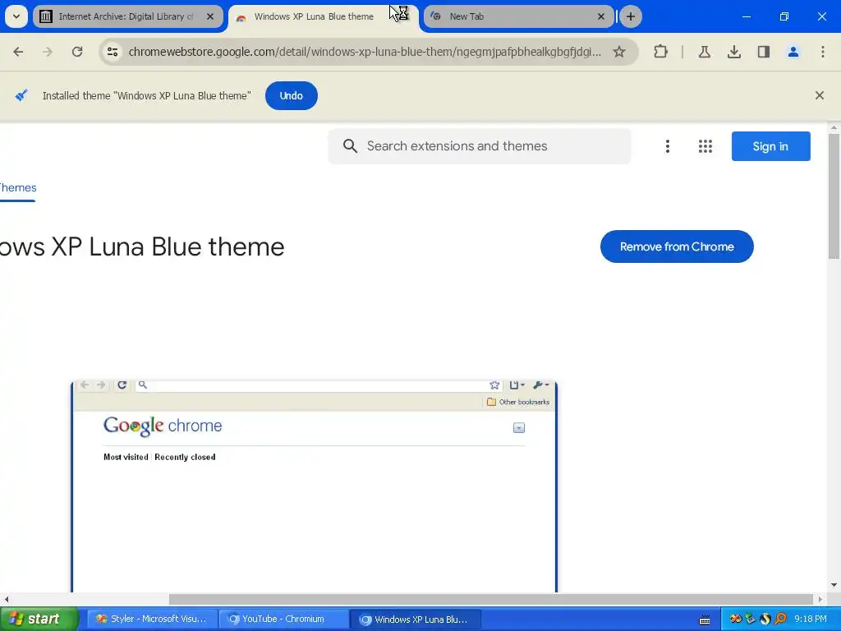This screenshot has width=841, height=631.
Task: Open the Downloads toolbar icon
Action: click(733, 52)
